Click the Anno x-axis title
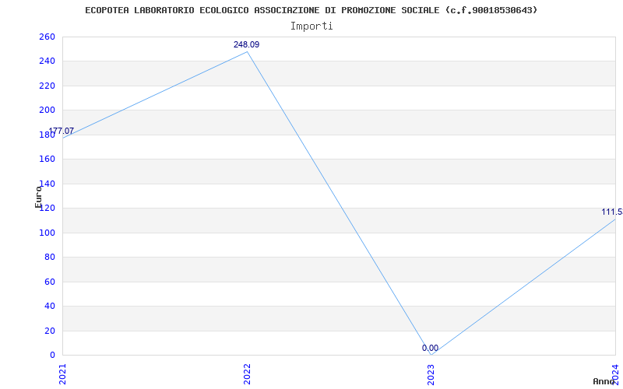This screenshot has width=623, height=389. point(604,381)
